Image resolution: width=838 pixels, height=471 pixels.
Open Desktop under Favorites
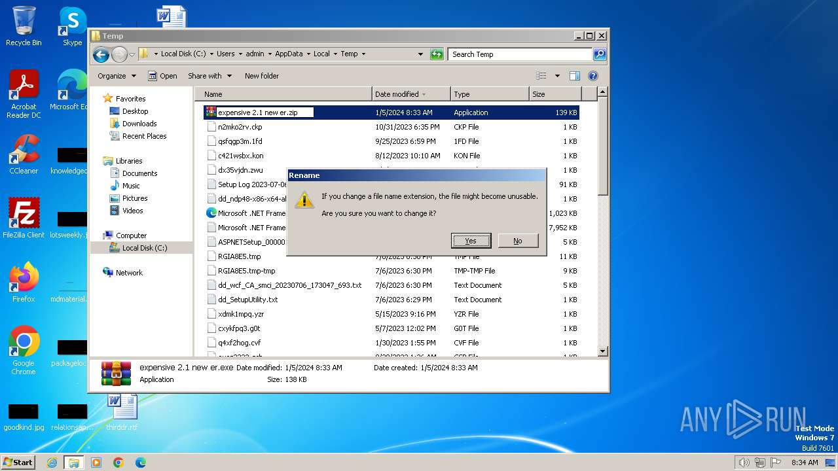[135, 111]
